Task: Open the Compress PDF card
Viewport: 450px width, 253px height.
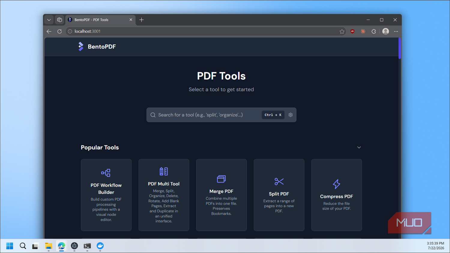Action: pyautogui.click(x=337, y=195)
